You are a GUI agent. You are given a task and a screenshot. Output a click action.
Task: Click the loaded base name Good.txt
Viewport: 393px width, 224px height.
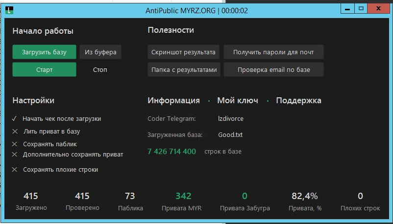(x=230, y=134)
